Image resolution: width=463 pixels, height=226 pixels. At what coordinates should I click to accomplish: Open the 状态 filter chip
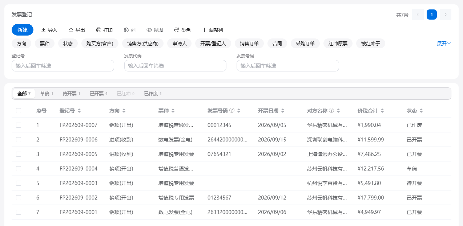tap(68, 44)
